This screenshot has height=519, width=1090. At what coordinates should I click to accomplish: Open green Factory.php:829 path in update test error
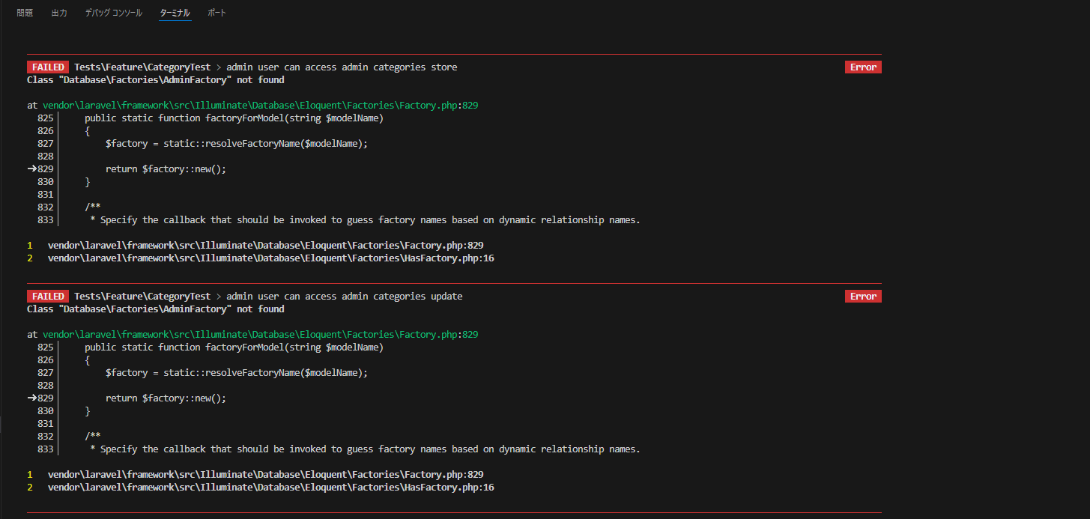[x=260, y=335]
